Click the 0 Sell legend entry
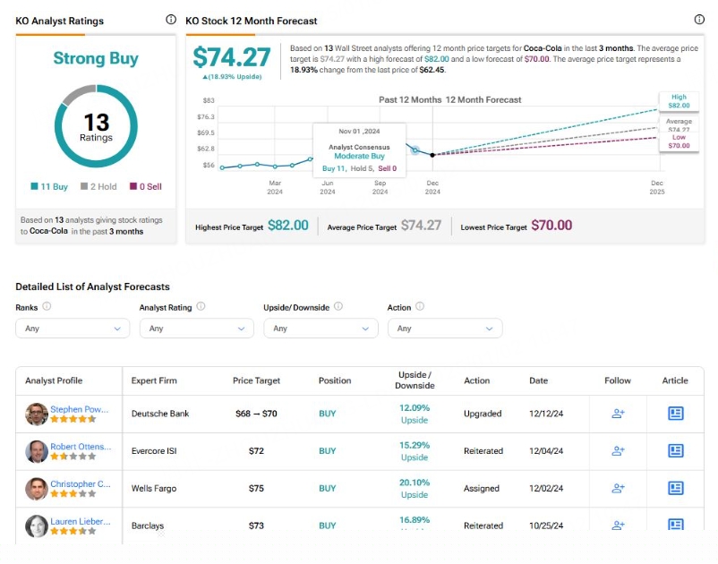 coord(146,186)
